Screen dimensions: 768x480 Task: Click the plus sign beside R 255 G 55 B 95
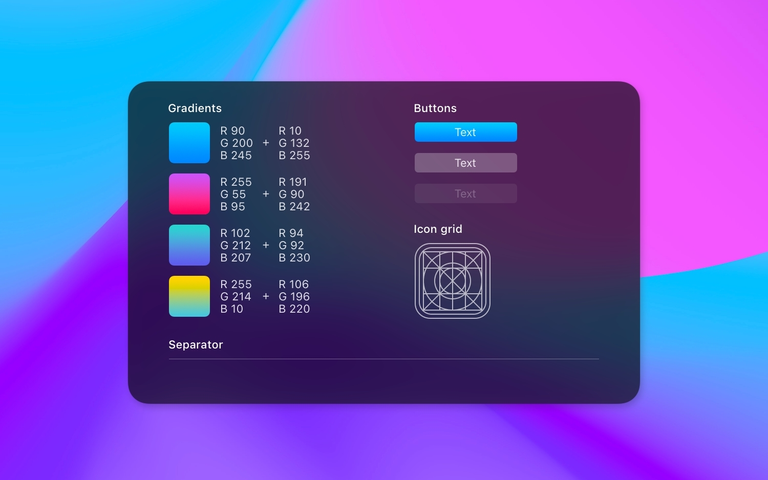[x=266, y=194]
